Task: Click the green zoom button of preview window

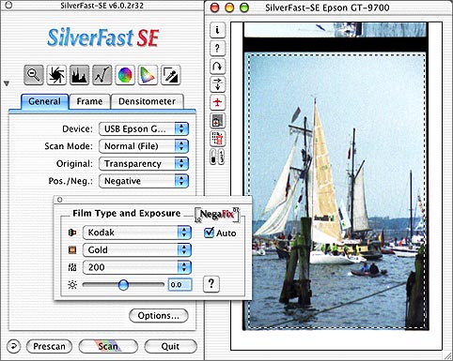Action: [243, 8]
